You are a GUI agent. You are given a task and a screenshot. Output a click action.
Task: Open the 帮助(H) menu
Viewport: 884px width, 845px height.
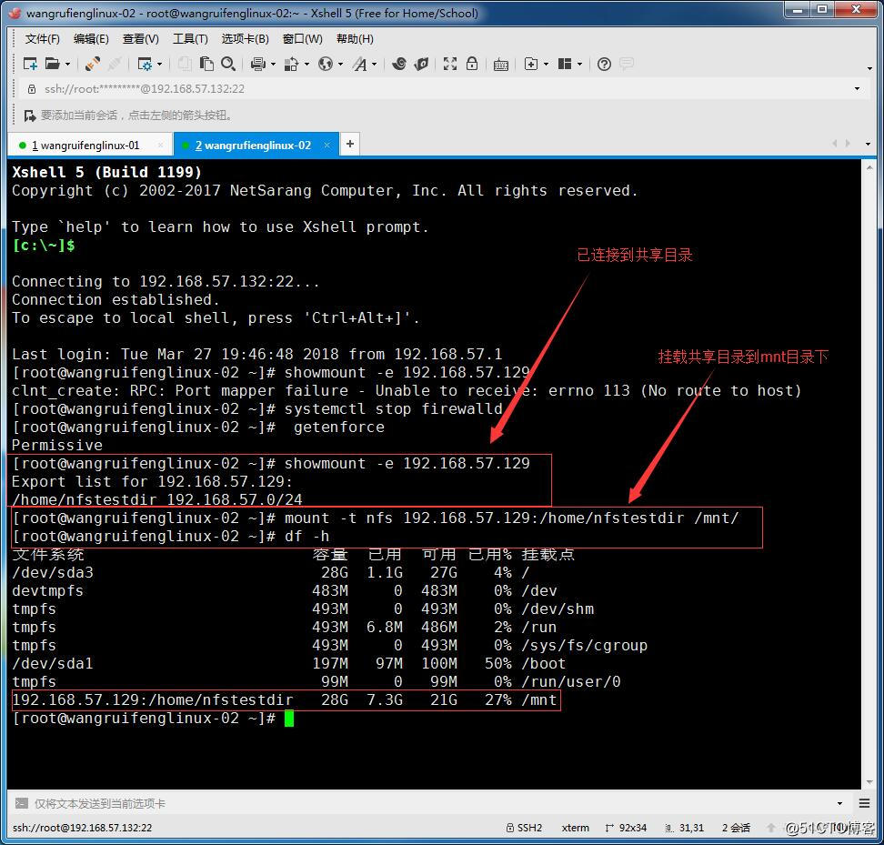pos(355,38)
